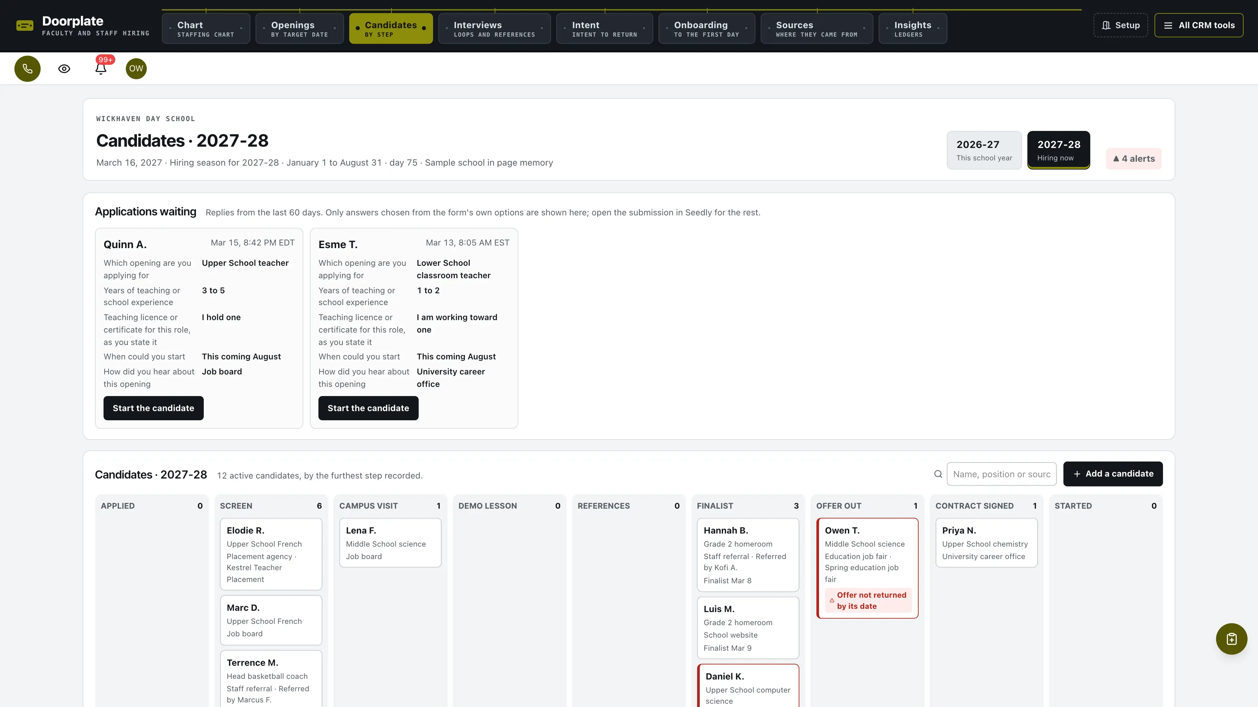This screenshot has height=707, width=1258.
Task: Open Owen T. candidate card
Action: click(x=867, y=569)
